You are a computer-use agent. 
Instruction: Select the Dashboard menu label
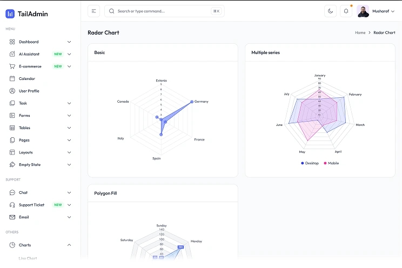pyautogui.click(x=29, y=42)
